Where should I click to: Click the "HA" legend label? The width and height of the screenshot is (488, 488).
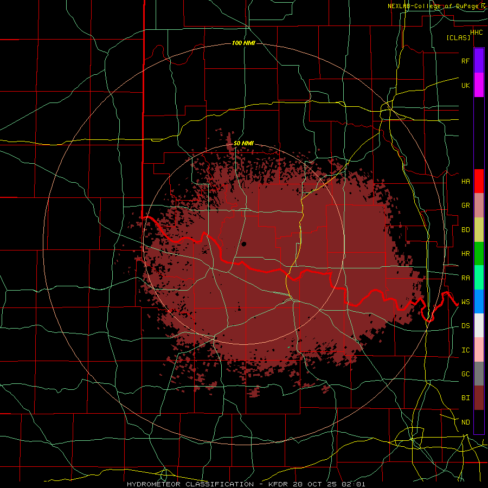[x=465, y=182]
